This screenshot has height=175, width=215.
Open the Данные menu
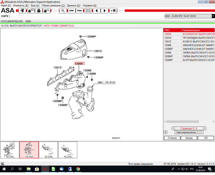(x=74, y=6)
